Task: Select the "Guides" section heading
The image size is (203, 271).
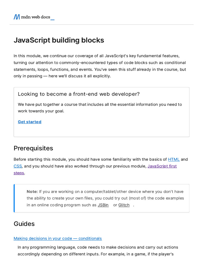Action: click(24, 224)
